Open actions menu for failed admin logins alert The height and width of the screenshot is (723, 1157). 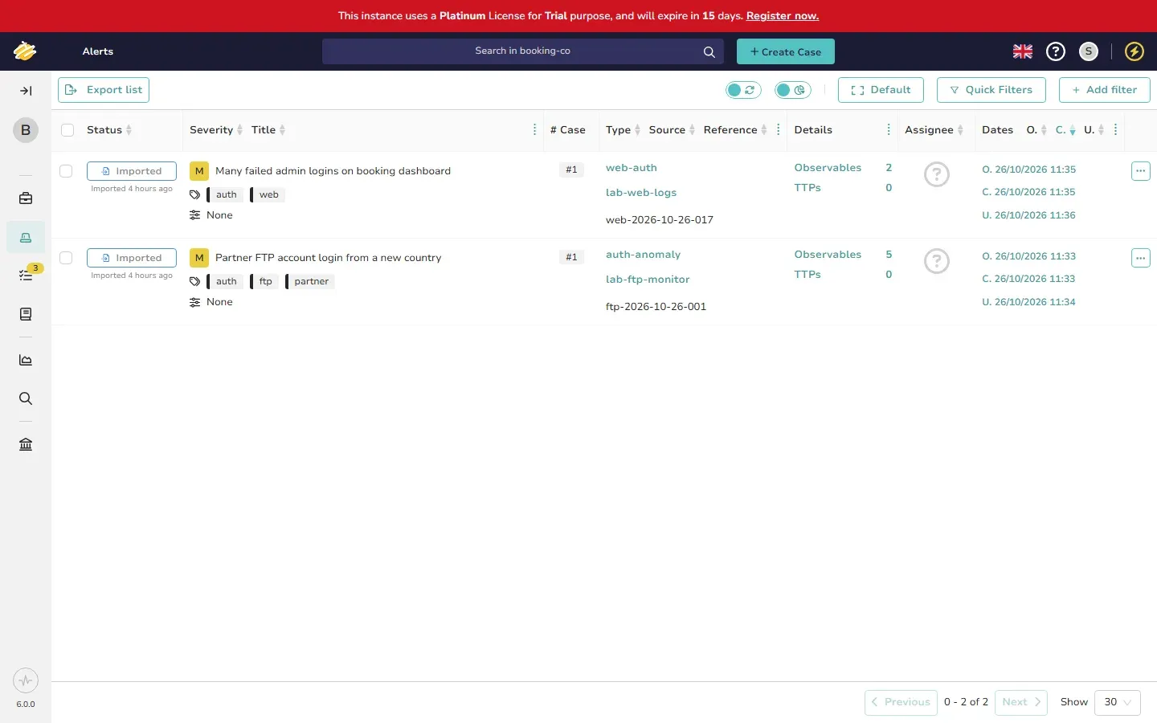(1141, 171)
